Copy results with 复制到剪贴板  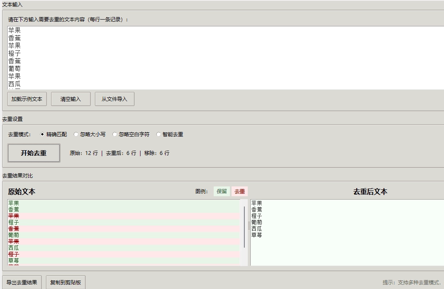(66, 282)
